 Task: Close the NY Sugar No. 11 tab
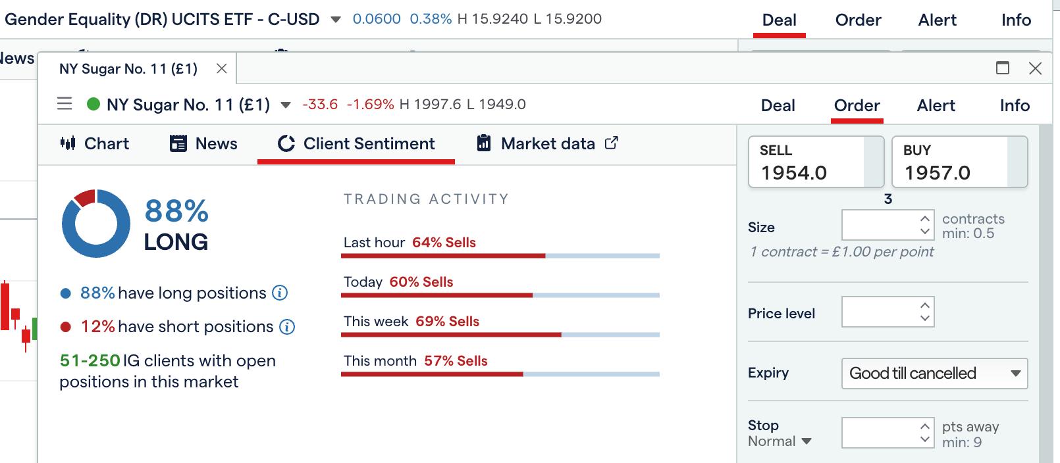tap(222, 68)
